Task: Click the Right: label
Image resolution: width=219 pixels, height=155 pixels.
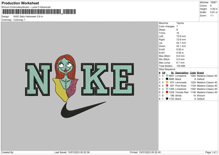Action: 162,39
